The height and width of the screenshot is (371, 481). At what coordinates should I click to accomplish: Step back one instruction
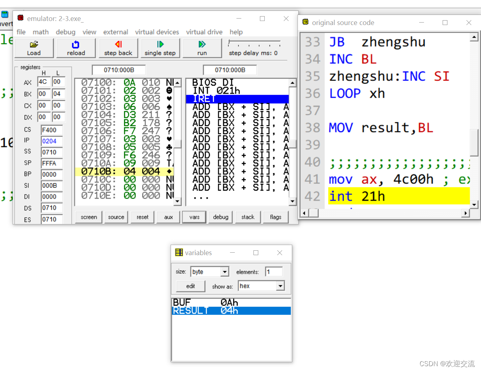coord(118,48)
